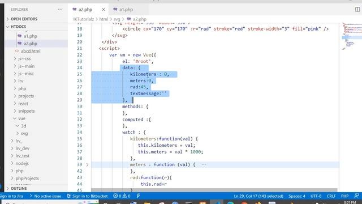Click the feedback icon in status bar
Image resolution: width=362 pixels, height=204 pixels.
[x=357, y=196]
